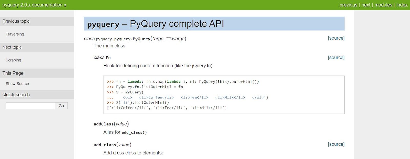Click the add_class() alias reference
Image resolution: width=410 pixels, height=159 pixels.
[134, 132]
